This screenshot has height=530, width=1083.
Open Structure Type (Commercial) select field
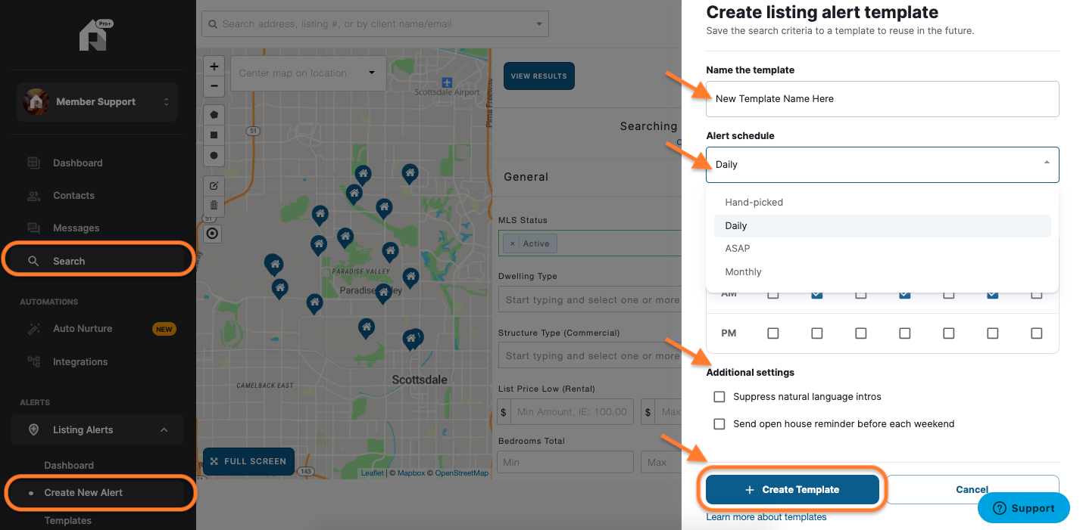point(590,356)
